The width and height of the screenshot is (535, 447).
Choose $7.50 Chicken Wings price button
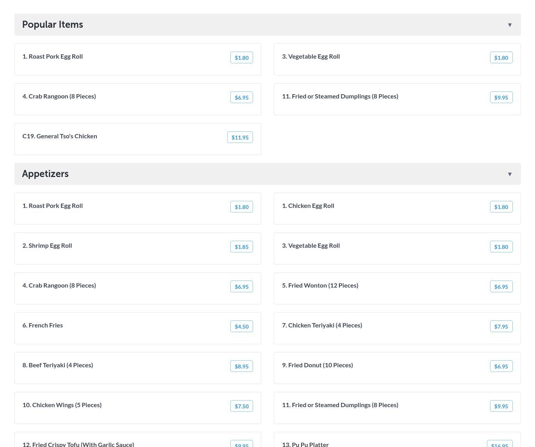coord(241,406)
